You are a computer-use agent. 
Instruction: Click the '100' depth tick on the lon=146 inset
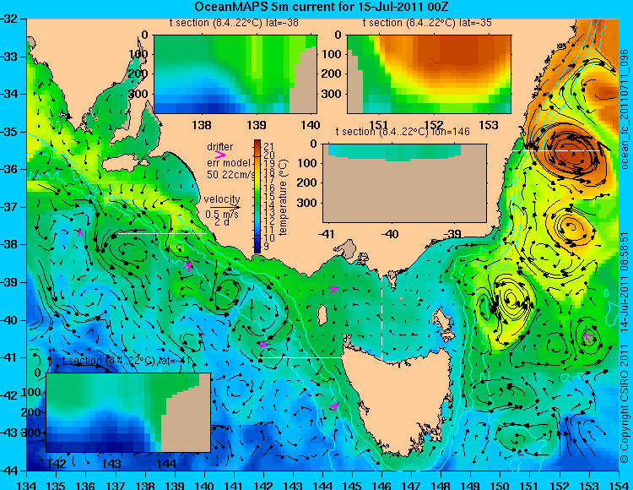pyautogui.click(x=307, y=163)
